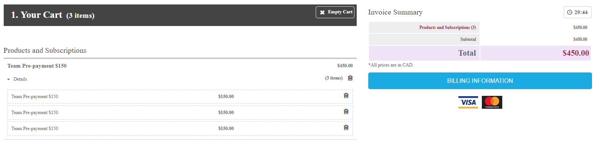Click the Products and Subscriptions section heading
Image resolution: width=595 pixels, height=143 pixels.
point(45,51)
